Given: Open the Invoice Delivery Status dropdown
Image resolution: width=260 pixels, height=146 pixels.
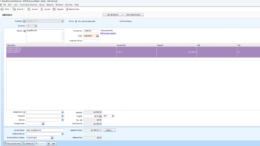Looking at the screenshot, I should [52, 138].
